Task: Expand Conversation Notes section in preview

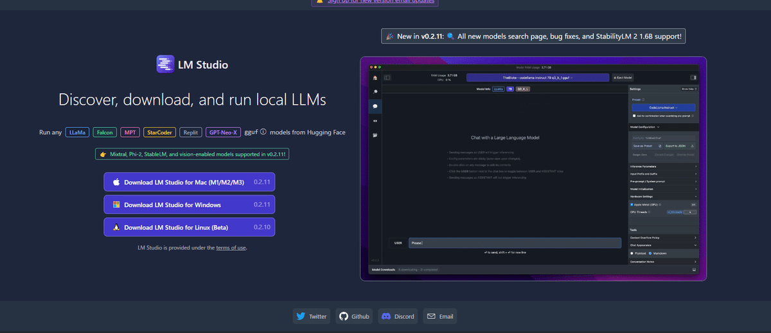Action: [664, 262]
